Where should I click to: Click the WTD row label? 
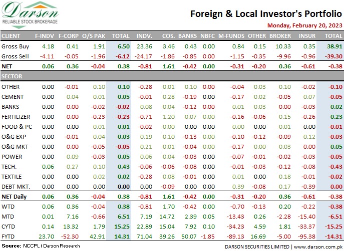pos(8,207)
